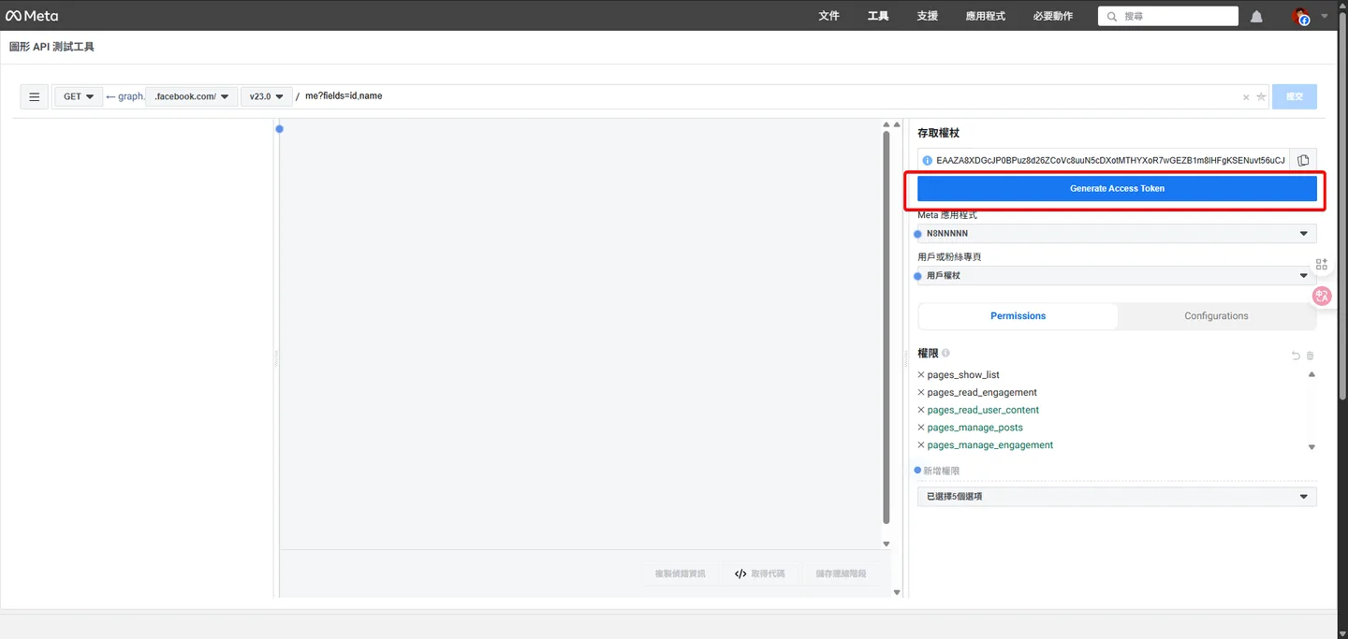The image size is (1348, 639).
Task: Open the N8NNNNN Meta app dropdown
Action: pos(1117,234)
